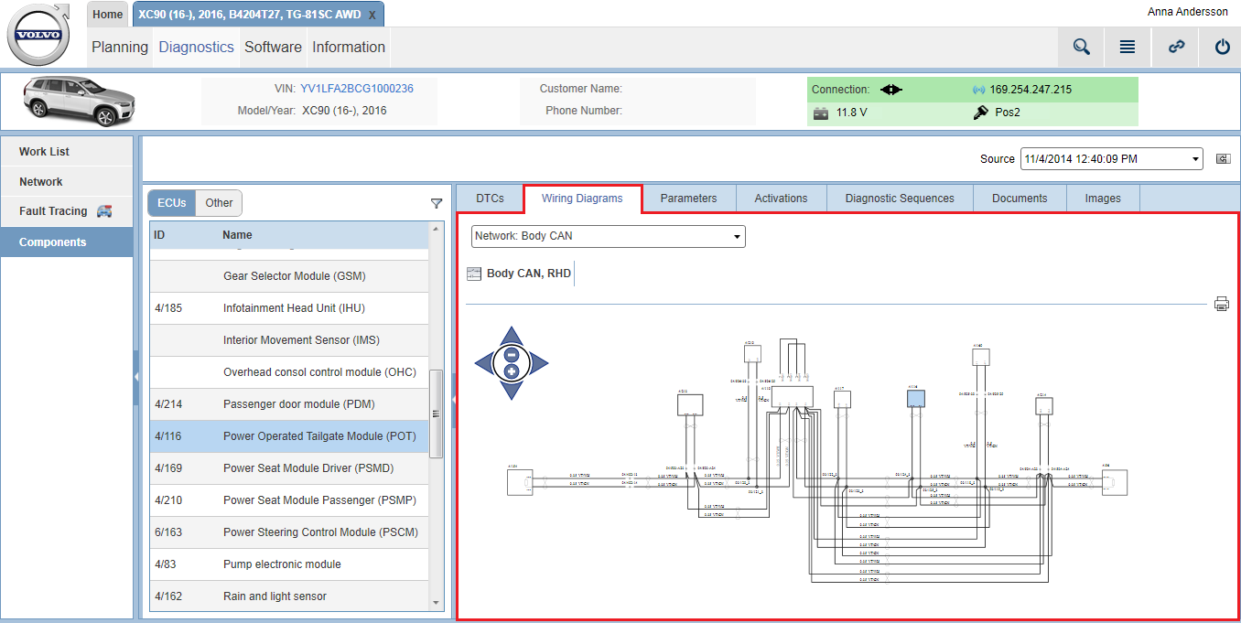The width and height of the screenshot is (1241, 623).
Task: Open Work List in sidebar
Action: 67,152
